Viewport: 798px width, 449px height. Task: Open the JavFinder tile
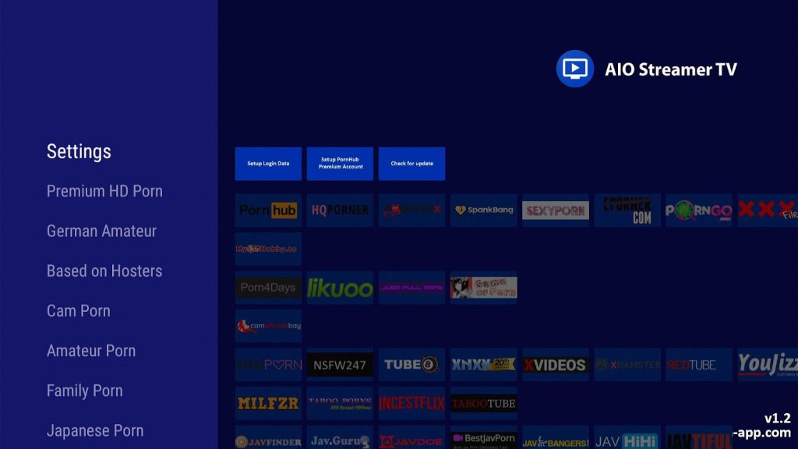click(268, 438)
